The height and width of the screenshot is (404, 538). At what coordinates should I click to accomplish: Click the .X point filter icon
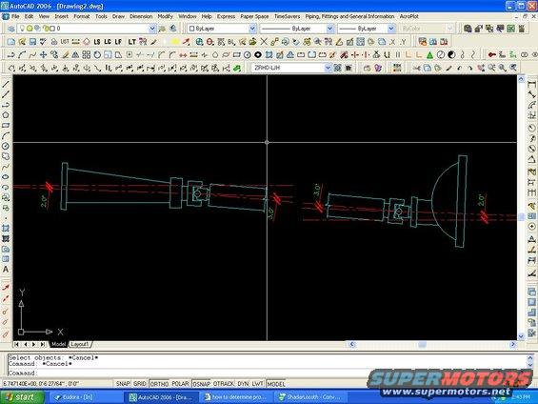392,42
